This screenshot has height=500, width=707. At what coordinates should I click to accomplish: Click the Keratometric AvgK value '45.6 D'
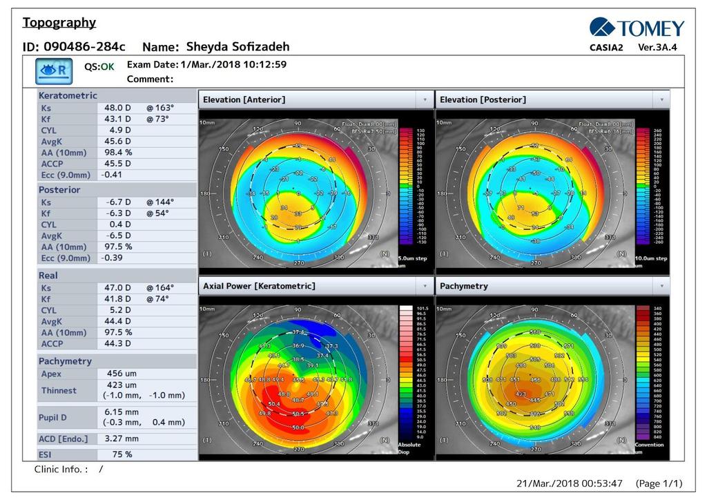pos(117,141)
